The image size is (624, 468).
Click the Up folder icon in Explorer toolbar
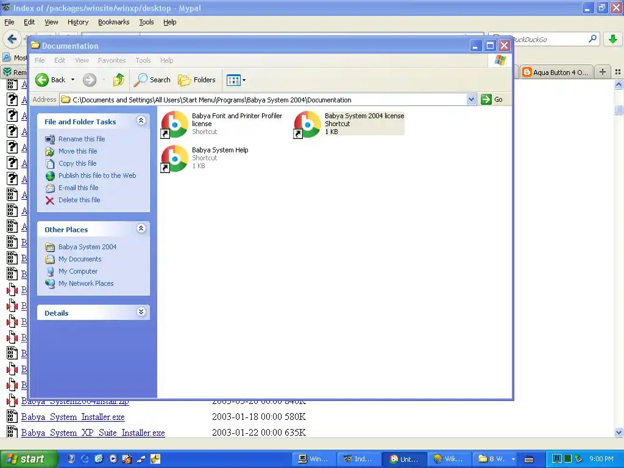pos(118,80)
